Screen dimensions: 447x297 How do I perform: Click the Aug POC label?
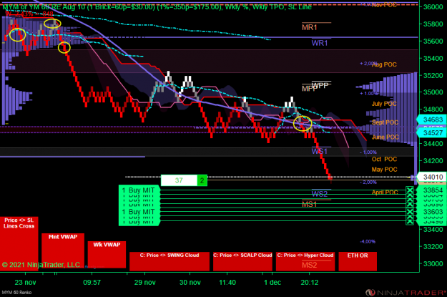[384, 64]
